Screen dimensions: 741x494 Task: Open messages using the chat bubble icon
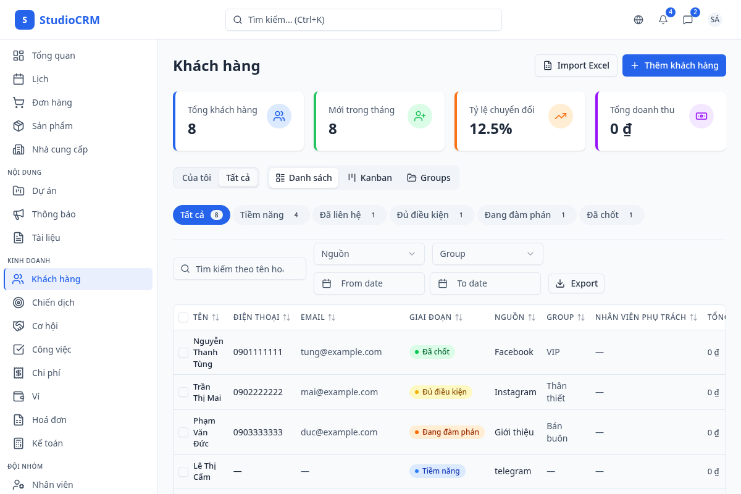[x=688, y=20]
